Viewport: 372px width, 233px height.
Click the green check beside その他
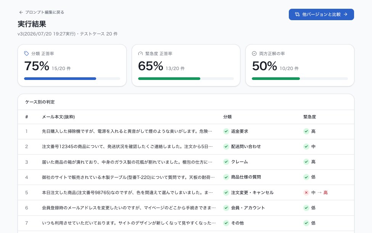point(226,223)
